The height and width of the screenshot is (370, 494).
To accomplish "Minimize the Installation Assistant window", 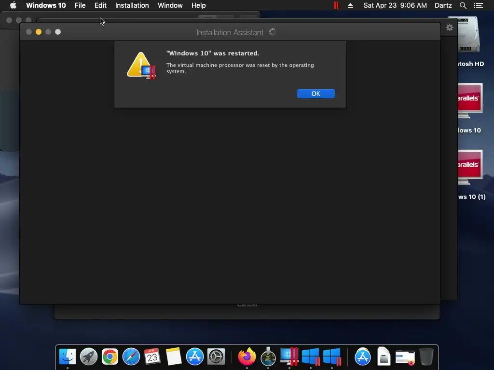I will (x=39, y=32).
